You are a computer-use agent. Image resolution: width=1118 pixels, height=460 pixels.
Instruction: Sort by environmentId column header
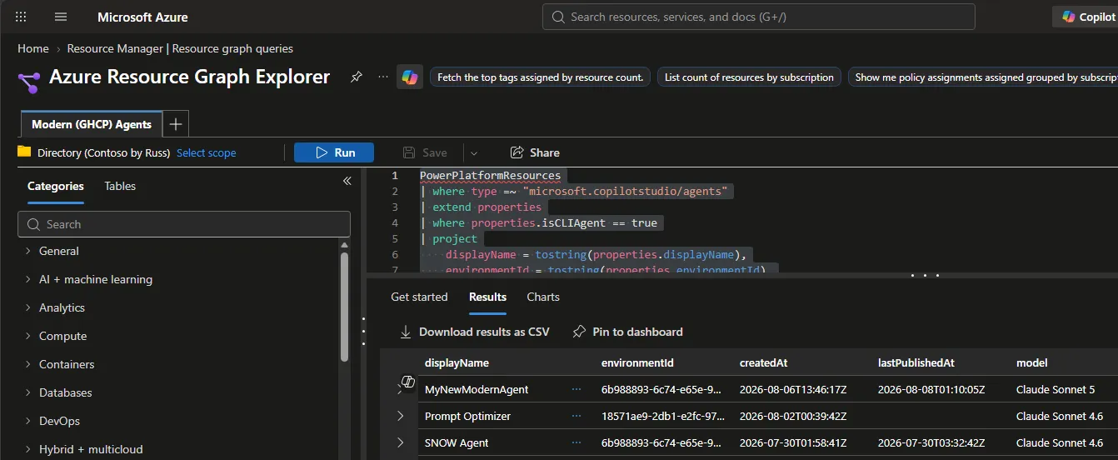tap(637, 362)
